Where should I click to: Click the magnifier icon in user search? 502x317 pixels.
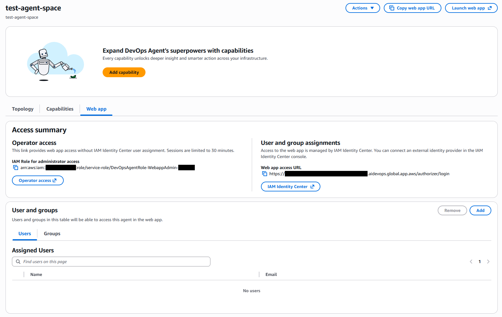[18, 262]
